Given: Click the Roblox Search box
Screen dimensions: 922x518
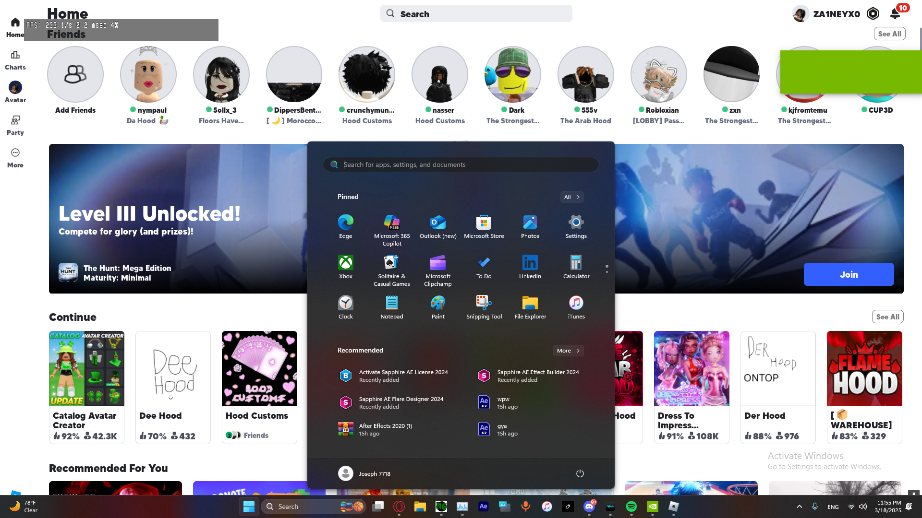Looking at the screenshot, I should tap(476, 13).
